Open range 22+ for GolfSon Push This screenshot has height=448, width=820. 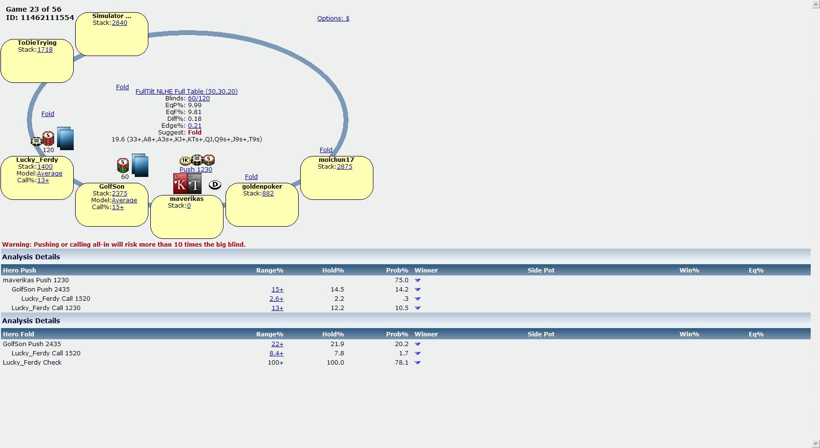click(x=277, y=344)
